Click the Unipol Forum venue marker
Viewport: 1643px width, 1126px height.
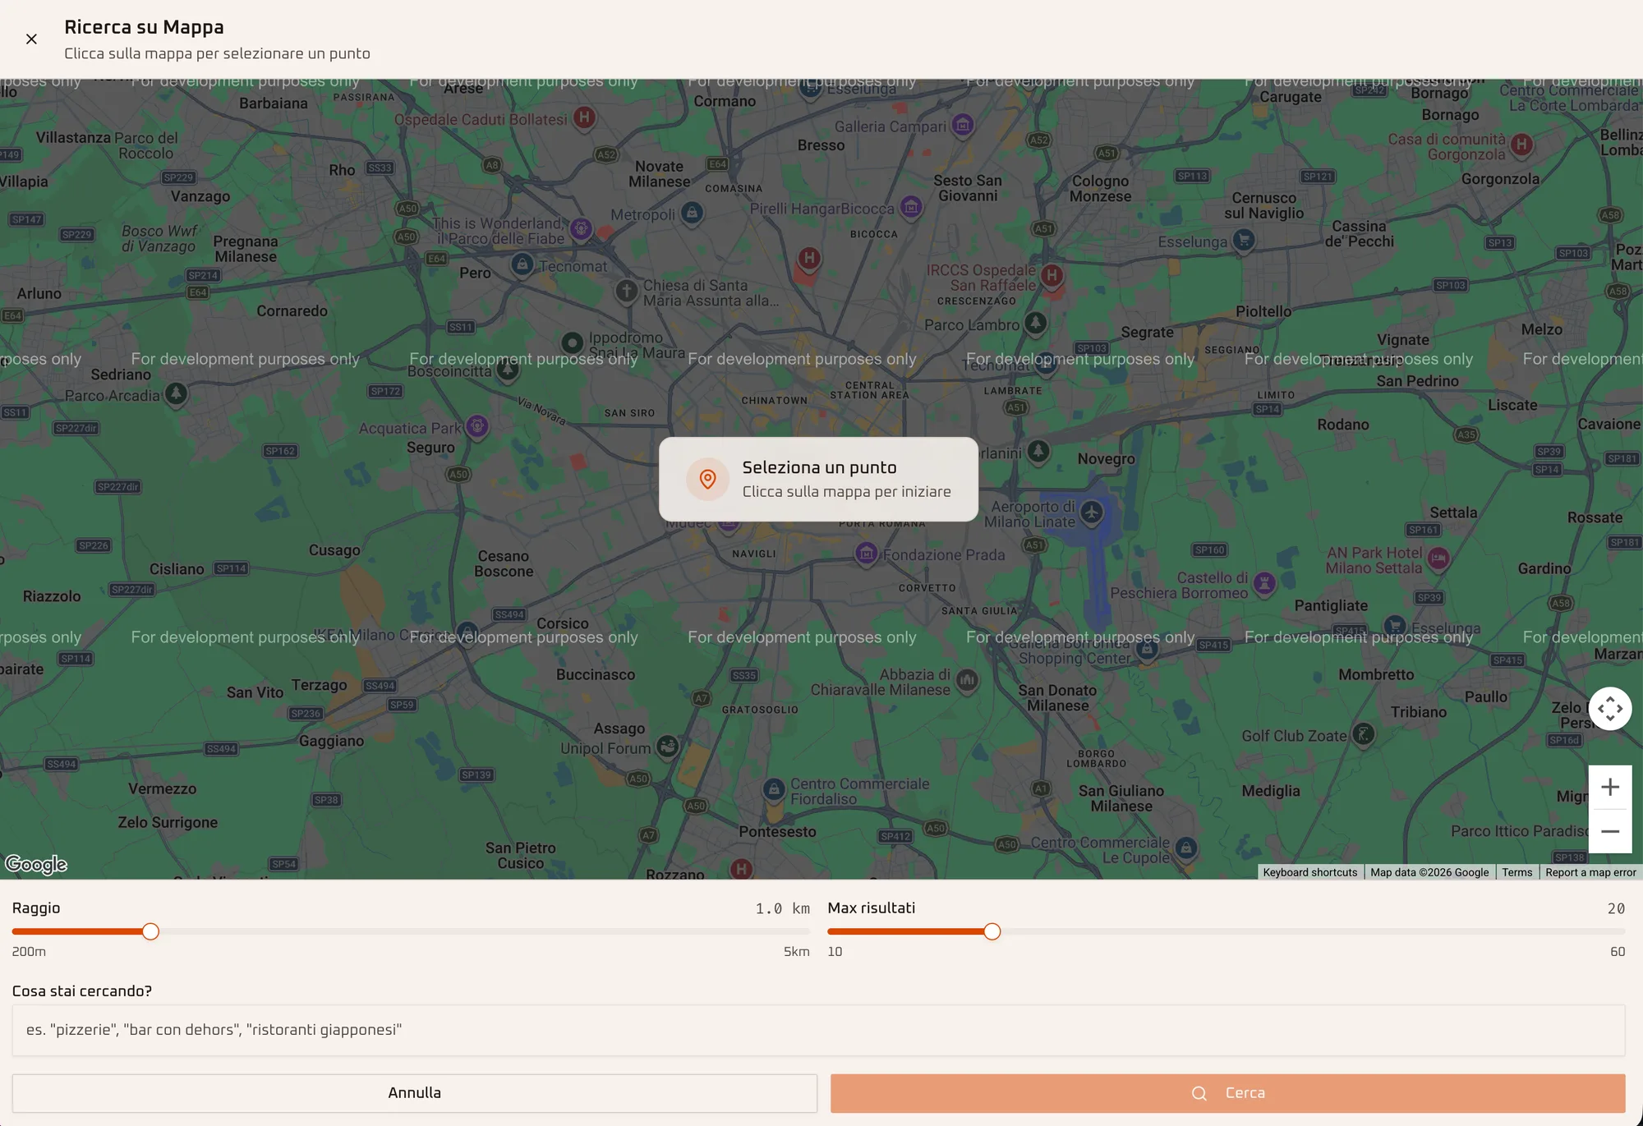[668, 746]
